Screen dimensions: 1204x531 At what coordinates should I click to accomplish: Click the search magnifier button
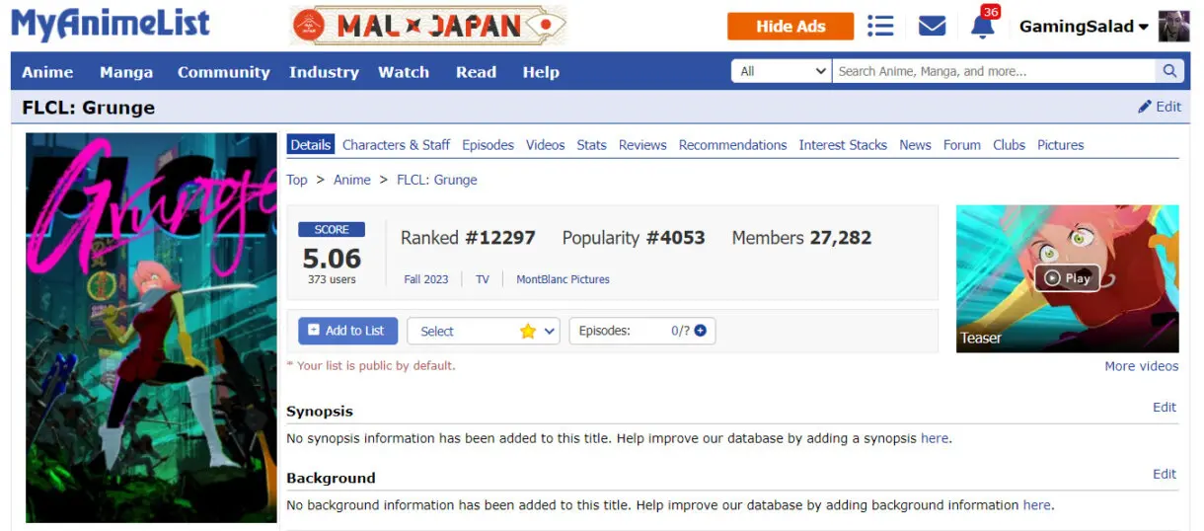click(x=1169, y=71)
